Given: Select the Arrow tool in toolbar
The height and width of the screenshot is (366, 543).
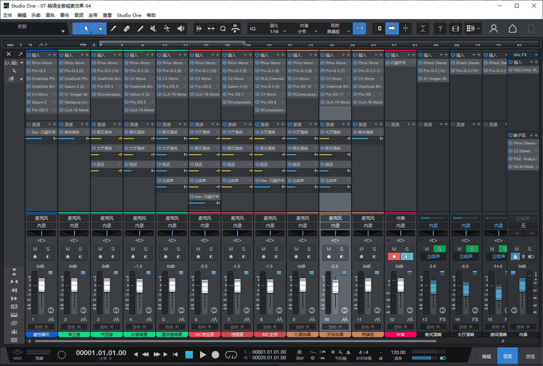Looking at the screenshot, I should [86, 28].
